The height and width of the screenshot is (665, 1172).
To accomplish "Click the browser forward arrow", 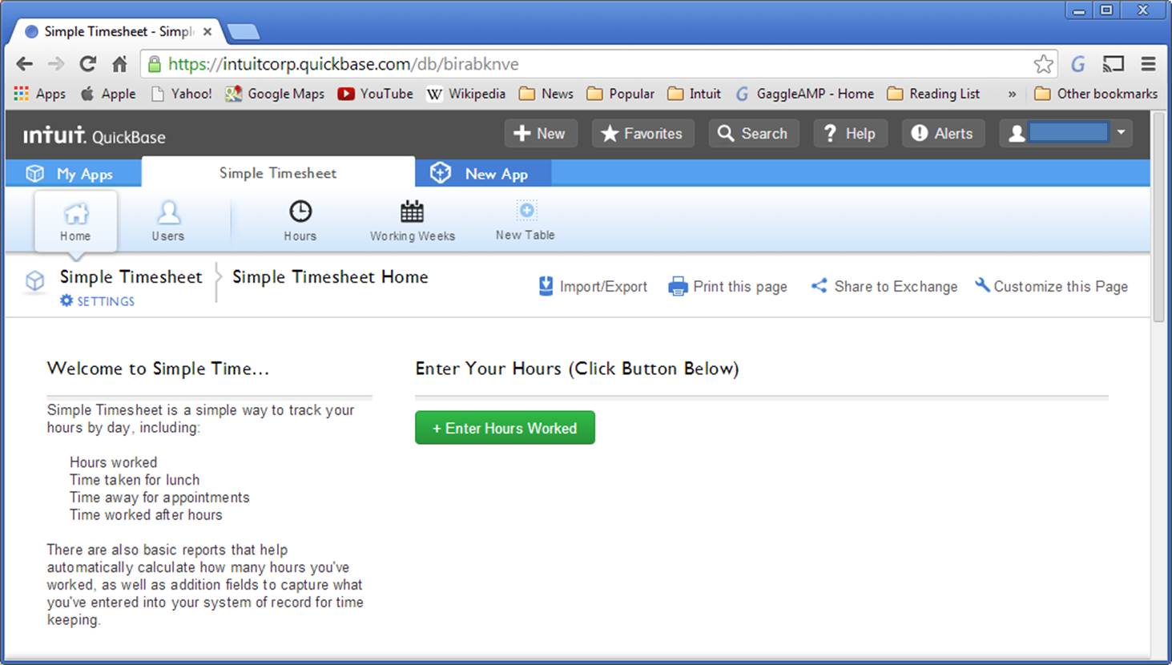I will click(55, 64).
